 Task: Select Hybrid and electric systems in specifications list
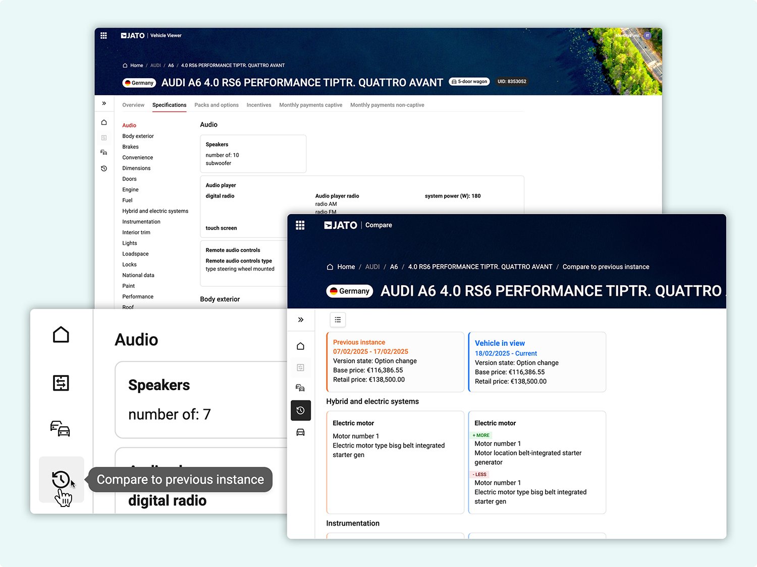pyautogui.click(x=155, y=211)
